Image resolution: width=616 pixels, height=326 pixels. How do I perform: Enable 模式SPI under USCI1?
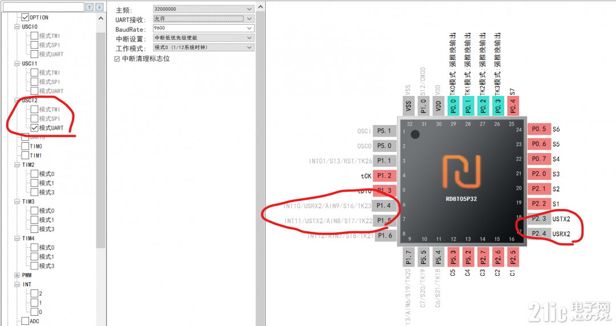(34, 82)
